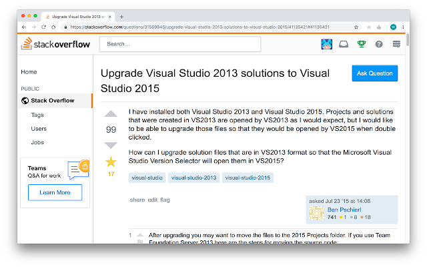Click the Teams lock chat icon
Viewport: 427px width, 267px height.
(79, 170)
